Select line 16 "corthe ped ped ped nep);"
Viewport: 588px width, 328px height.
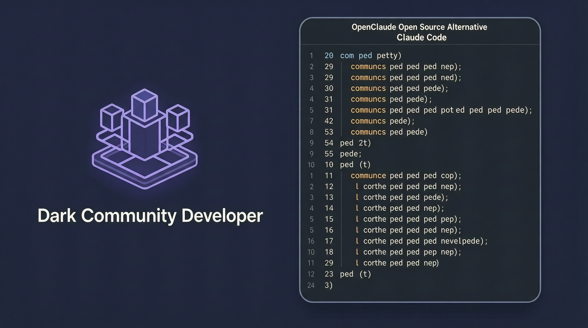click(x=408, y=230)
